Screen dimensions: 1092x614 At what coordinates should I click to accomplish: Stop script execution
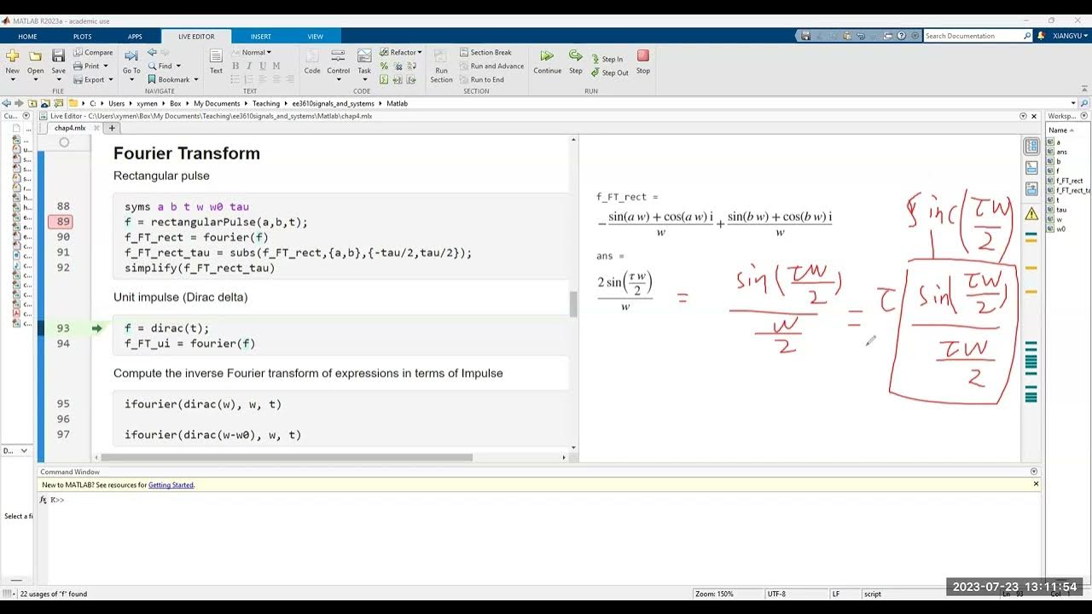643,61
